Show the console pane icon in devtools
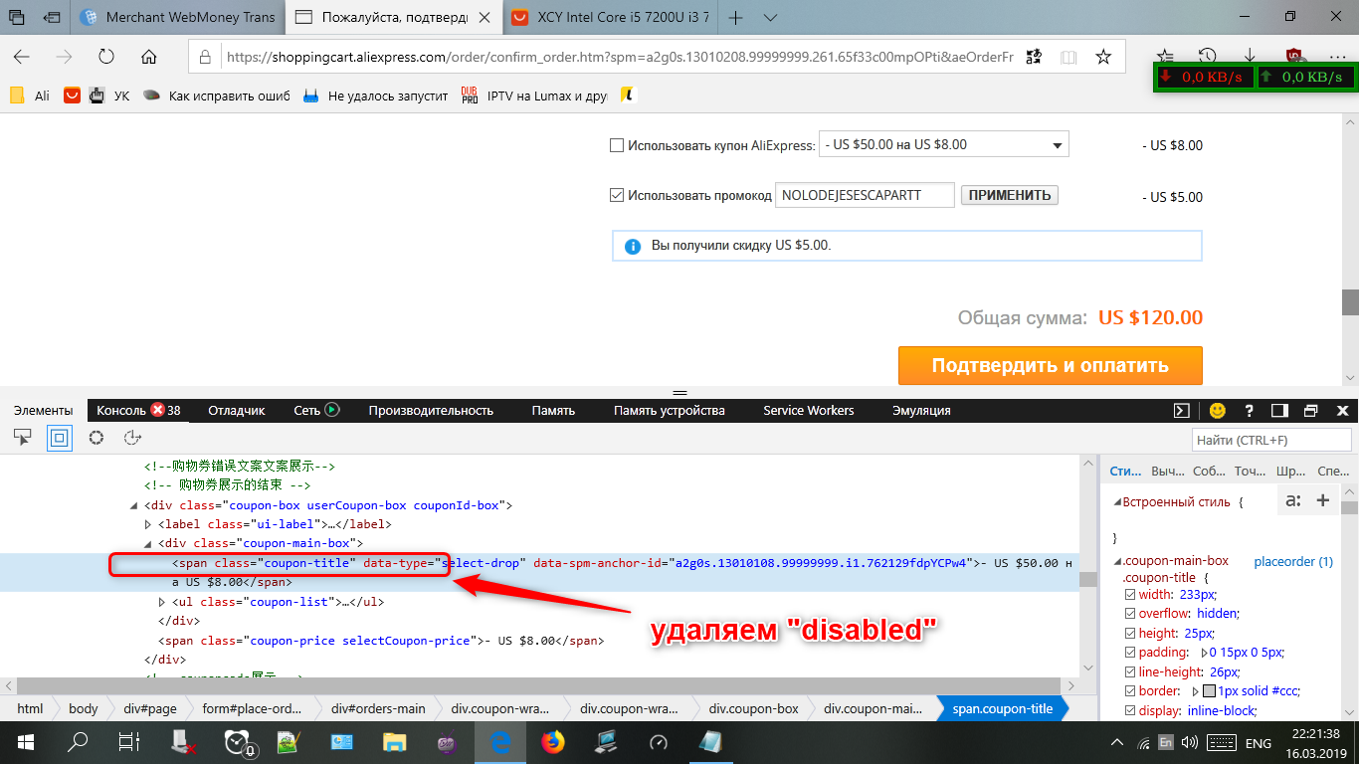The height and width of the screenshot is (764, 1359). [x=1182, y=410]
